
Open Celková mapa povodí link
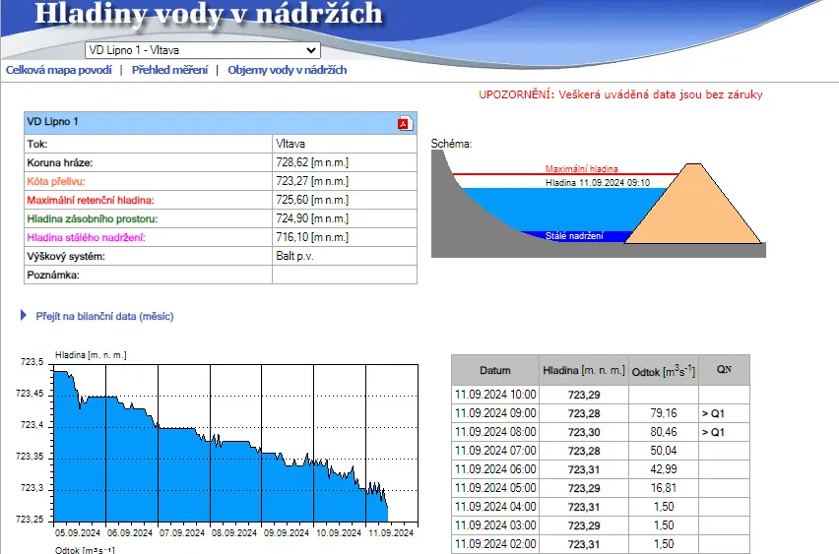coord(59,70)
